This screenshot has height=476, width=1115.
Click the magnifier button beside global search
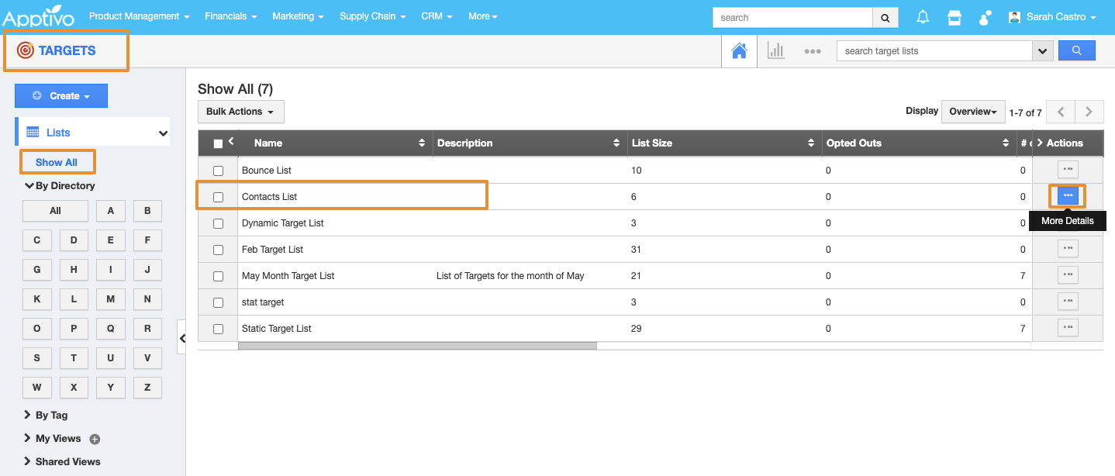[x=885, y=18]
